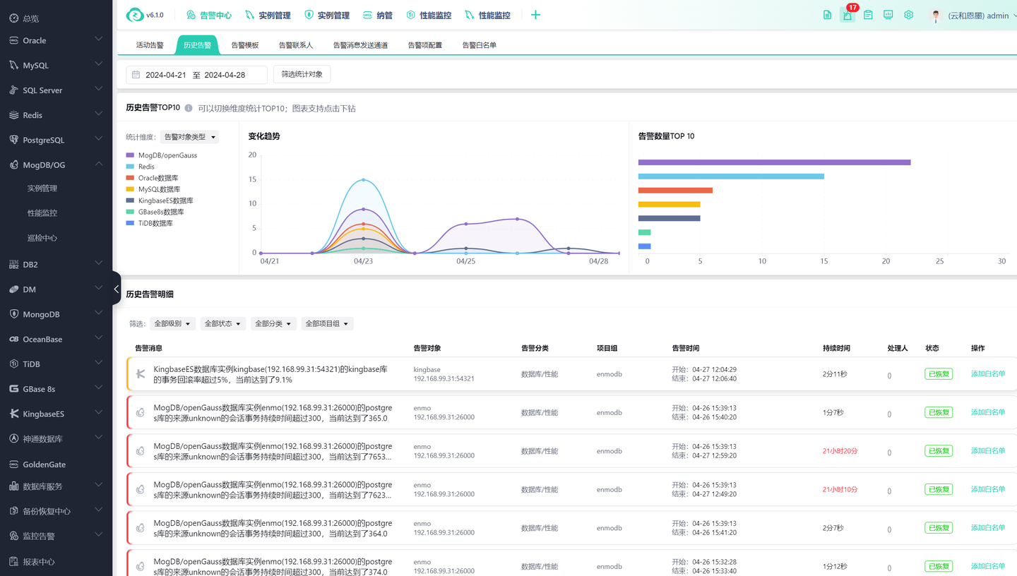
Task: Click the plus icon to add tab
Action: tap(535, 15)
